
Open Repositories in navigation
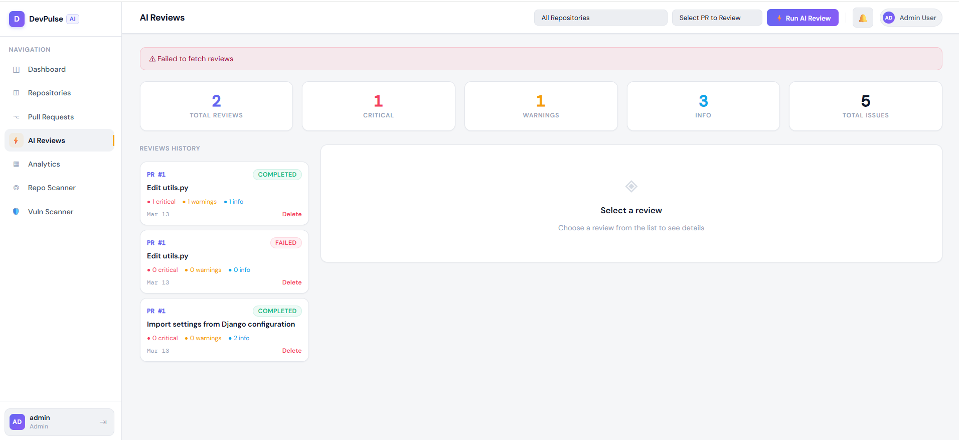pyautogui.click(x=59, y=93)
